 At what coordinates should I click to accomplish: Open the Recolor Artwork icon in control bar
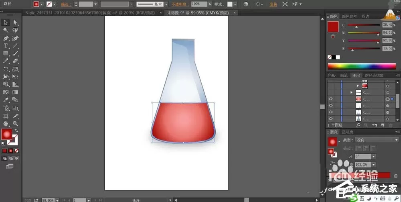[246, 4]
